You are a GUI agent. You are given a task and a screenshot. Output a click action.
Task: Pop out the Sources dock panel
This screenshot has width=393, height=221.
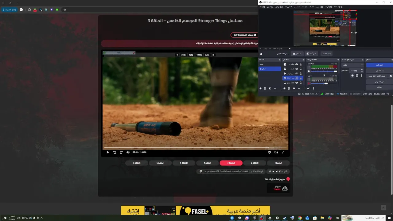pyautogui.click(x=303, y=60)
